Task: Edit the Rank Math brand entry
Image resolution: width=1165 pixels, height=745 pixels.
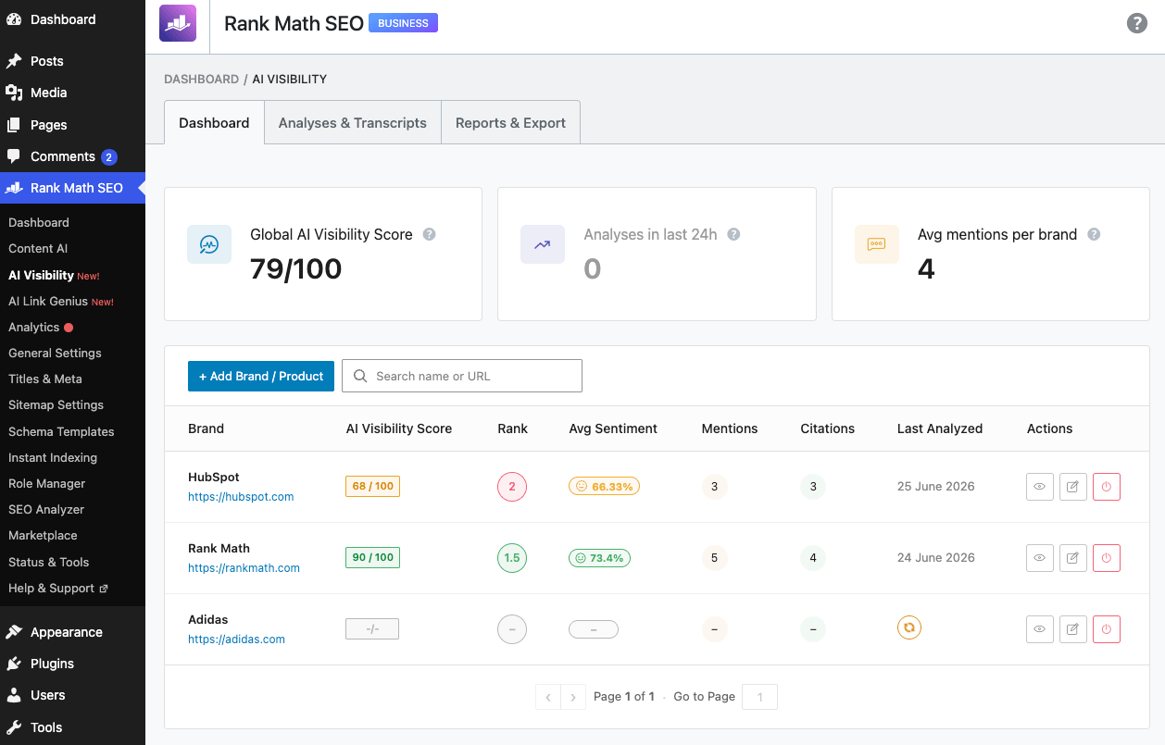Action: tap(1073, 558)
